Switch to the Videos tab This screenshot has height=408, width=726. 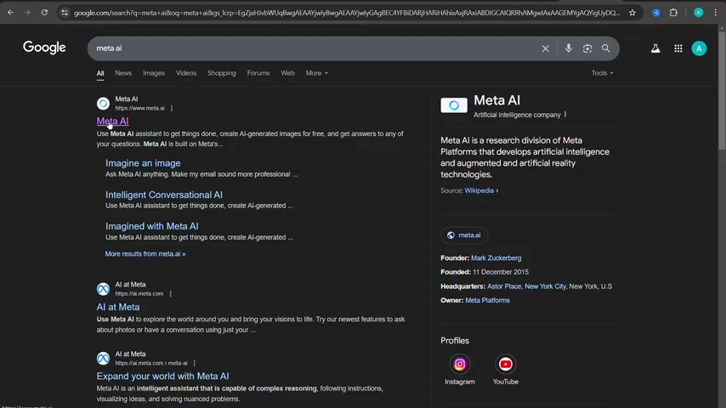[x=186, y=73]
